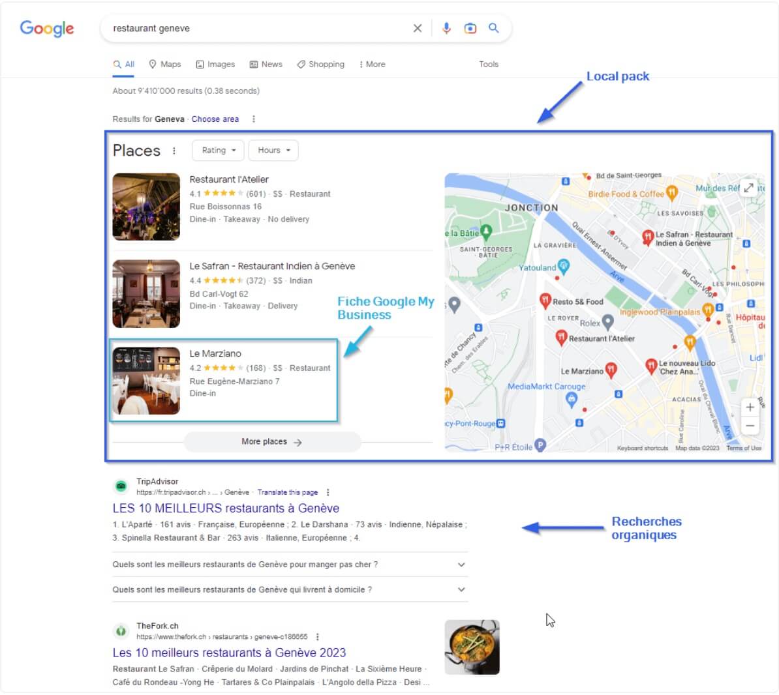Click MediaMarkt Carouge blue shopping pin

click(572, 400)
